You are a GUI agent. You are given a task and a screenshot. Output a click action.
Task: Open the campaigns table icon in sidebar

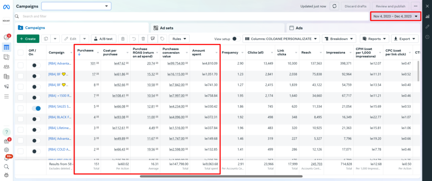6,47
